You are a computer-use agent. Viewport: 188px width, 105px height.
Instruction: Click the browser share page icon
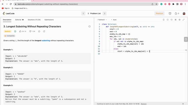click(x=152, y=4)
